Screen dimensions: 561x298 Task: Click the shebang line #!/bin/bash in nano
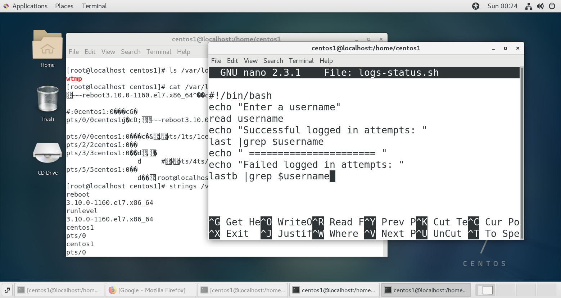click(x=240, y=96)
